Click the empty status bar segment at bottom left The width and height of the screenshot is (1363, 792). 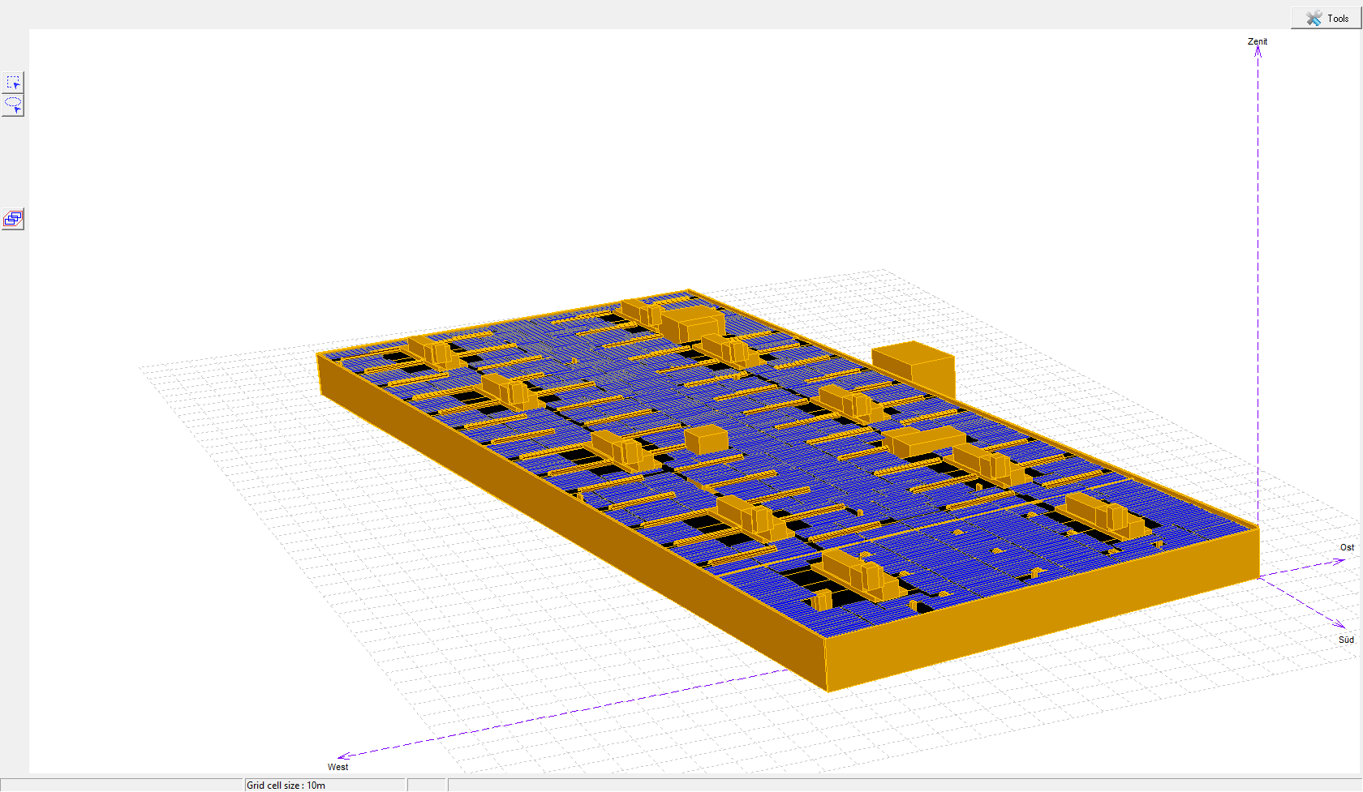(x=122, y=785)
